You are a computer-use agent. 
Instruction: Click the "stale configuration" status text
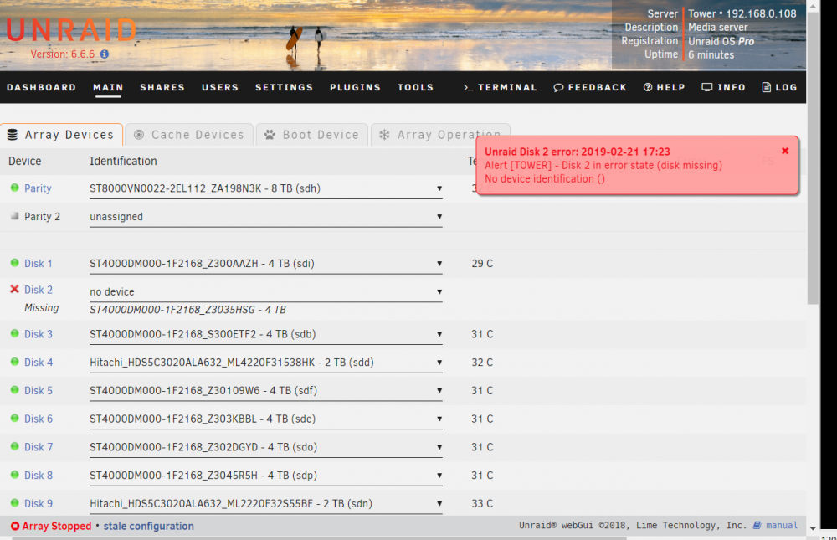(148, 526)
